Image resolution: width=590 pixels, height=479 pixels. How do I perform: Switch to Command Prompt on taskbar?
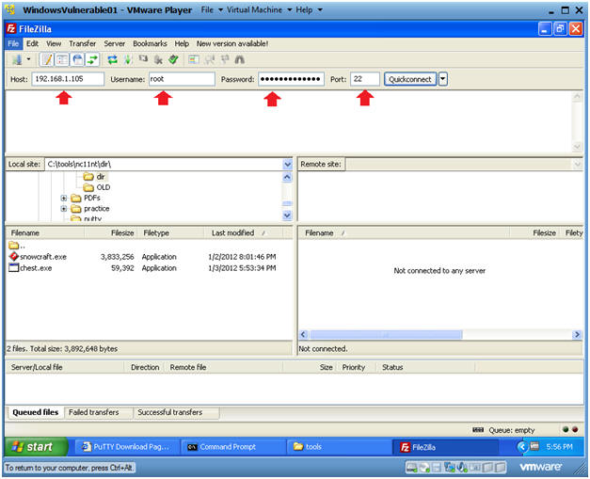coord(233,447)
